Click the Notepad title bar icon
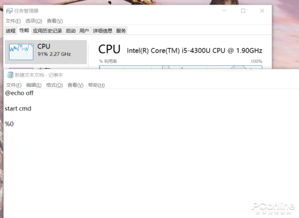The image size is (299, 218). 9,75
